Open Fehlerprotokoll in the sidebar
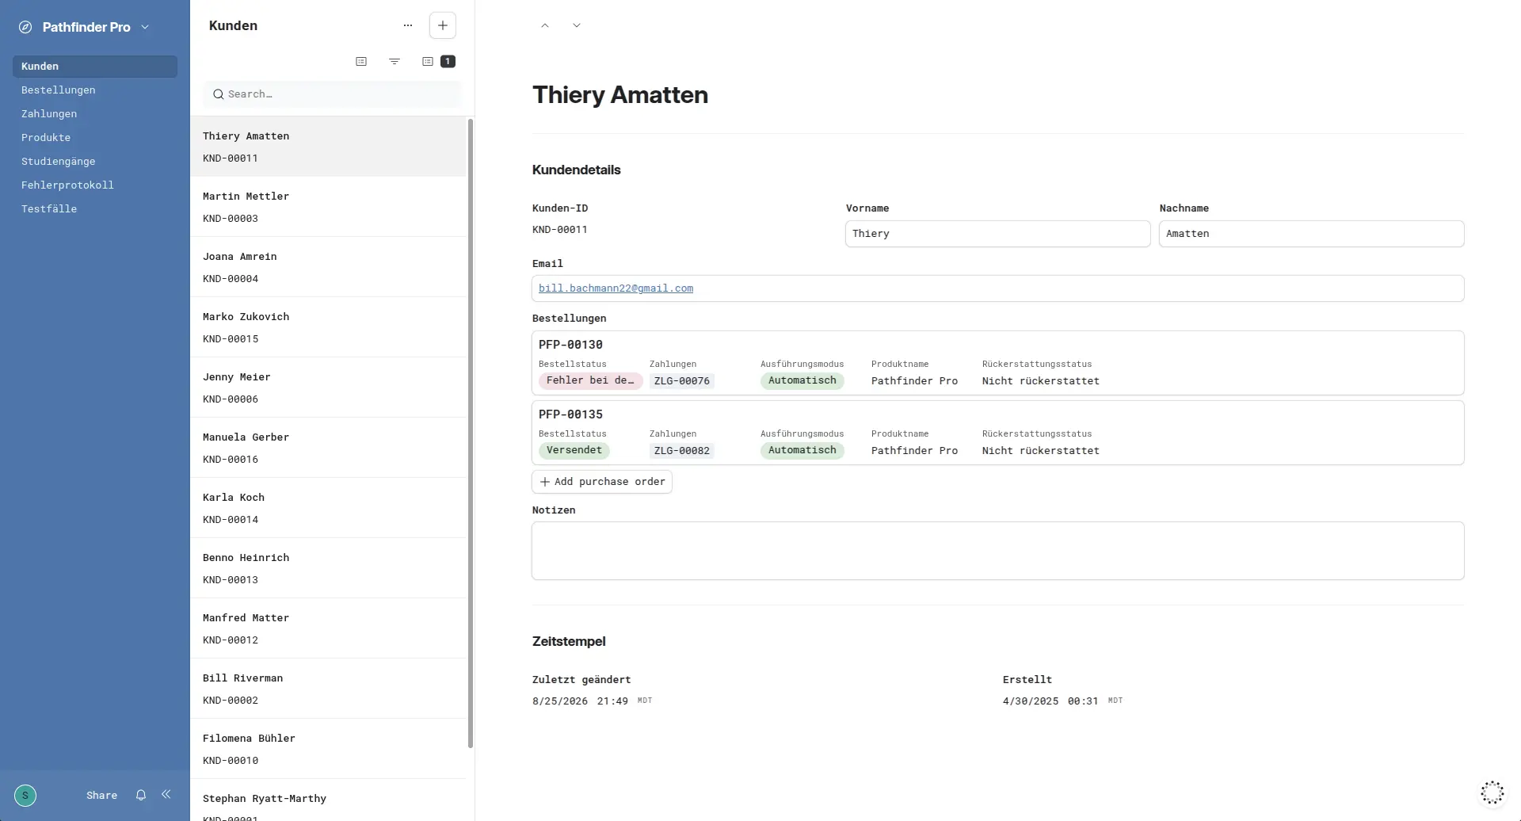This screenshot has width=1521, height=821. point(95,185)
